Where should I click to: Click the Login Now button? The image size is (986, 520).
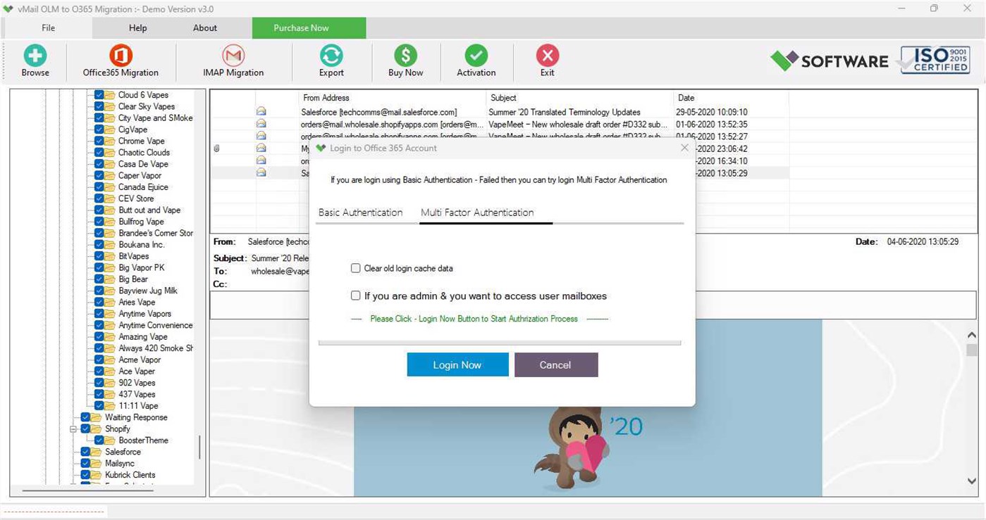pyautogui.click(x=457, y=364)
